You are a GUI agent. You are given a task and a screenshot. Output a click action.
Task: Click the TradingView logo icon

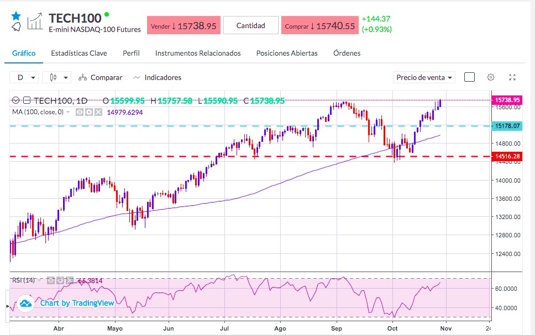pyautogui.click(x=25, y=303)
